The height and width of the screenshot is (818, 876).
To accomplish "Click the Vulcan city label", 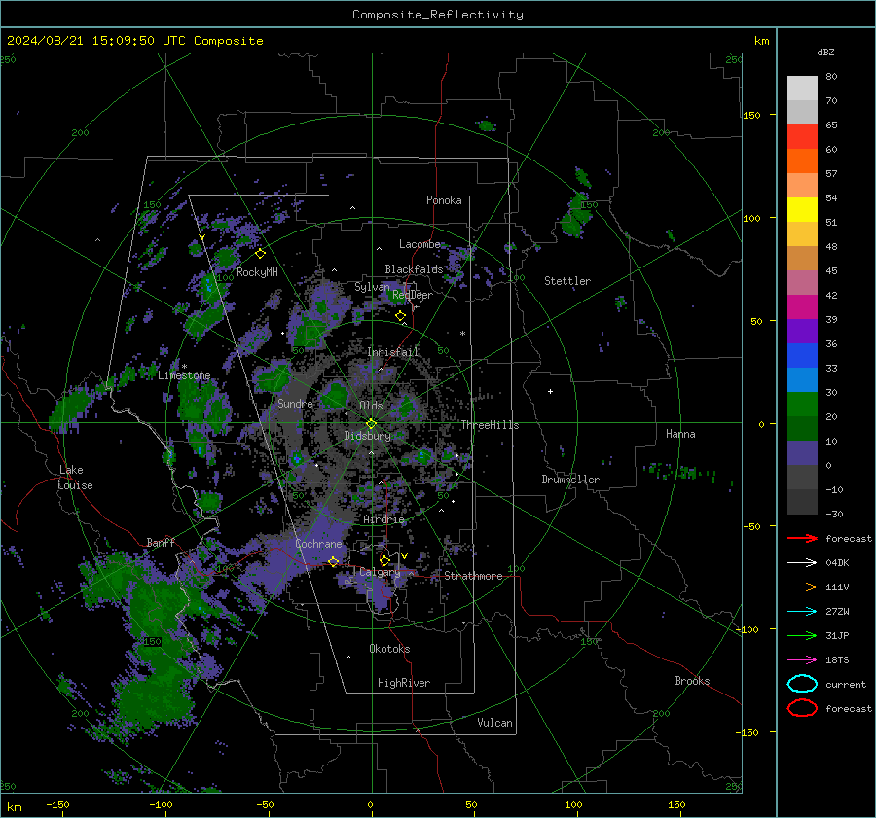I will click(495, 723).
